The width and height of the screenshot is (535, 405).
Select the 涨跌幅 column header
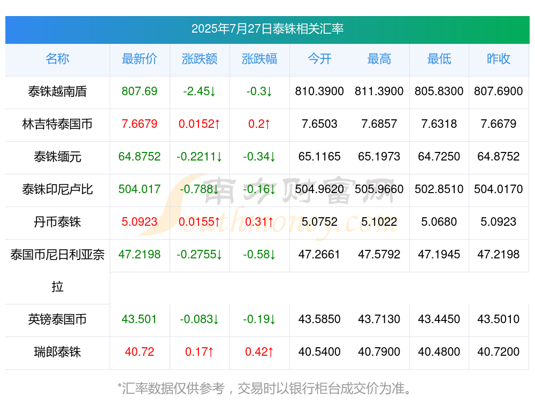click(x=259, y=59)
